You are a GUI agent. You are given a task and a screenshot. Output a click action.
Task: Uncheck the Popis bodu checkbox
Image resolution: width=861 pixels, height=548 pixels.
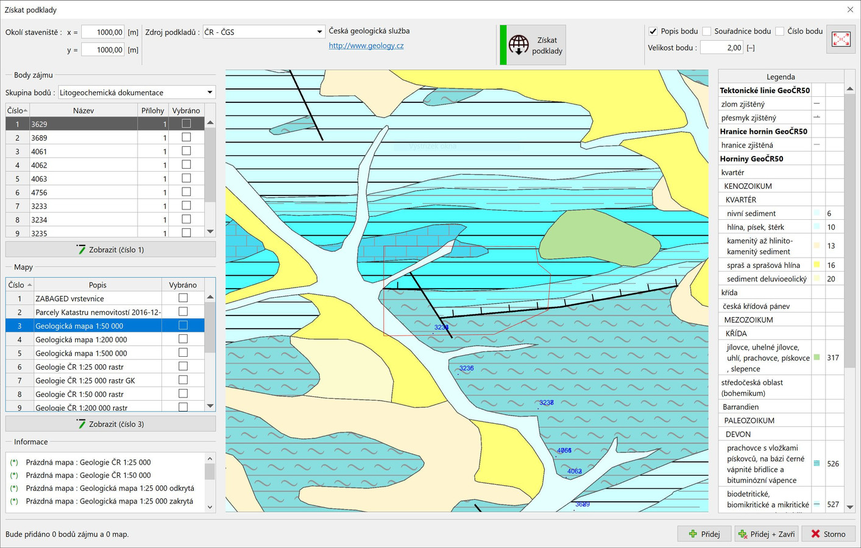pos(653,31)
